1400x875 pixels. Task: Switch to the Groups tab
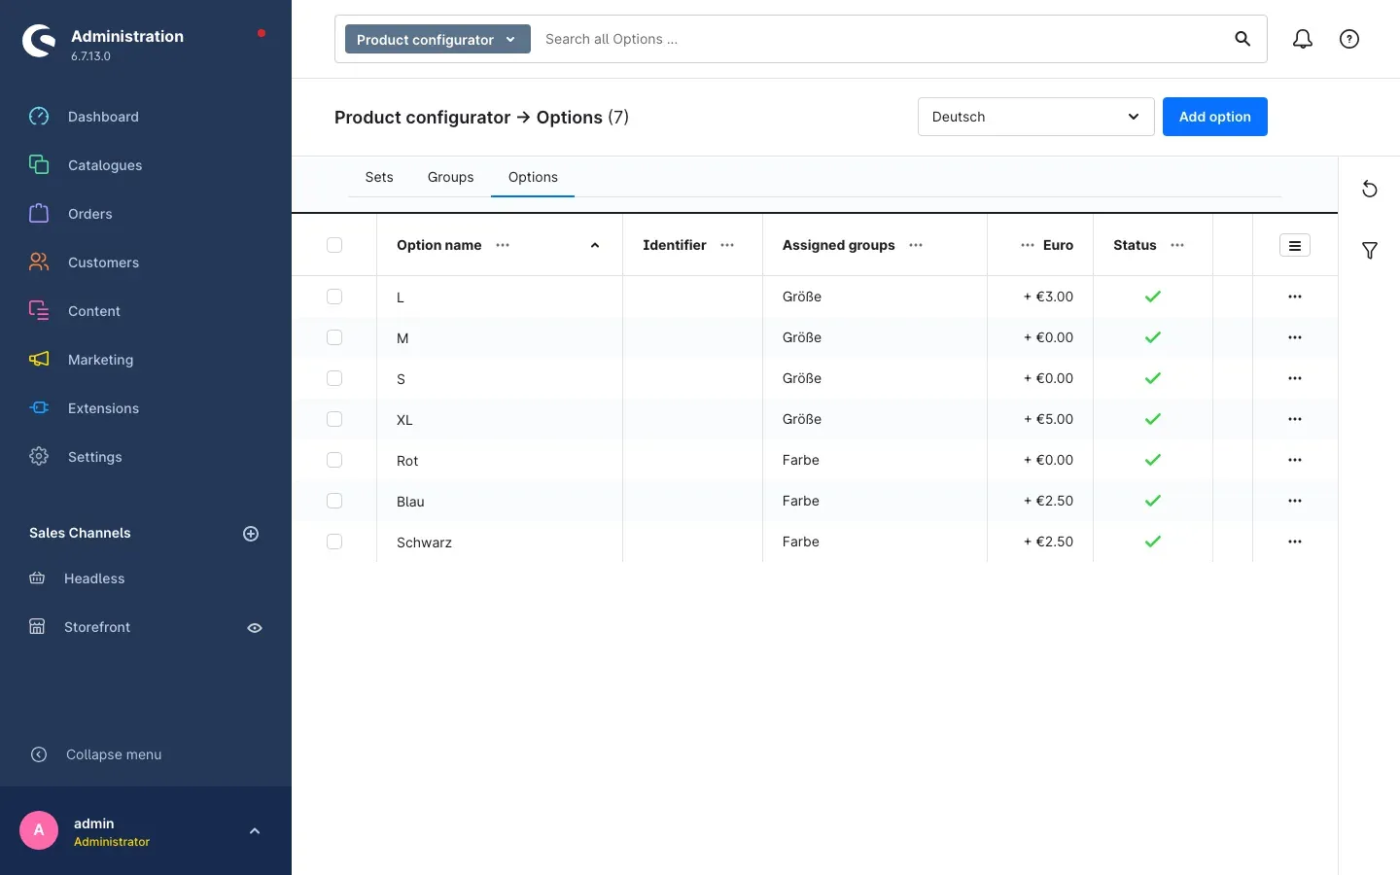click(451, 177)
